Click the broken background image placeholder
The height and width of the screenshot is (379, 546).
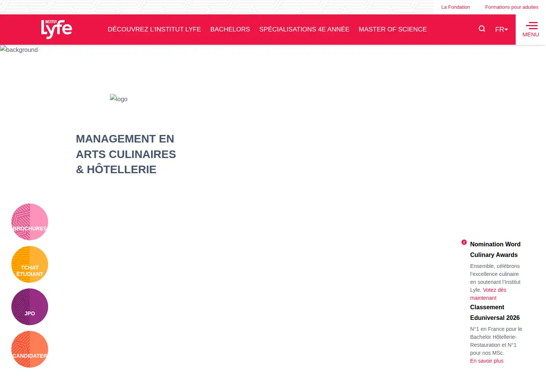[19, 49]
